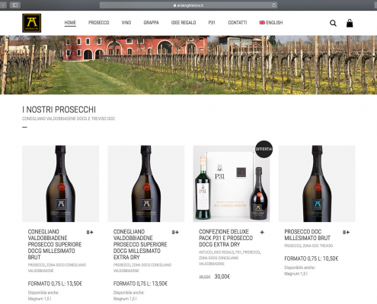
Task: Click the browser address bar
Action: [x=188, y=5]
